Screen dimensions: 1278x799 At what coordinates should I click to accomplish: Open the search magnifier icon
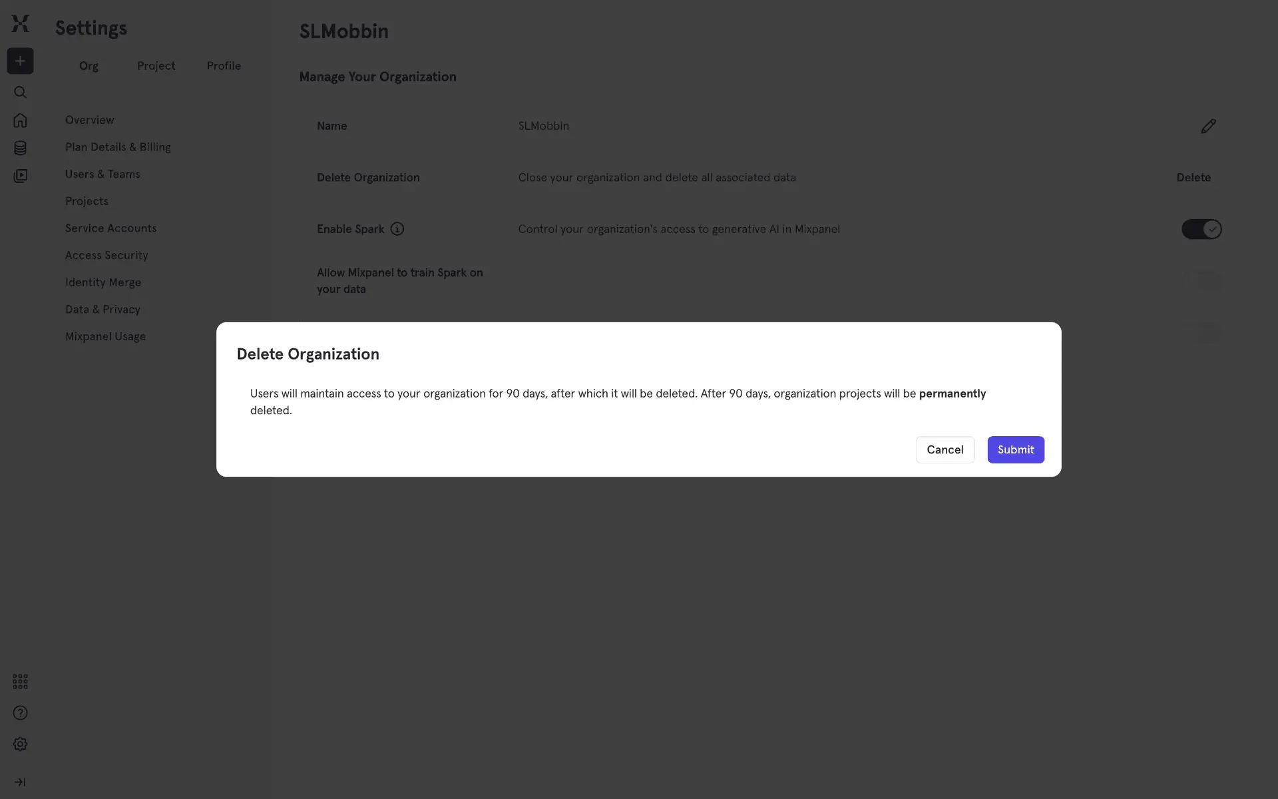pos(20,93)
